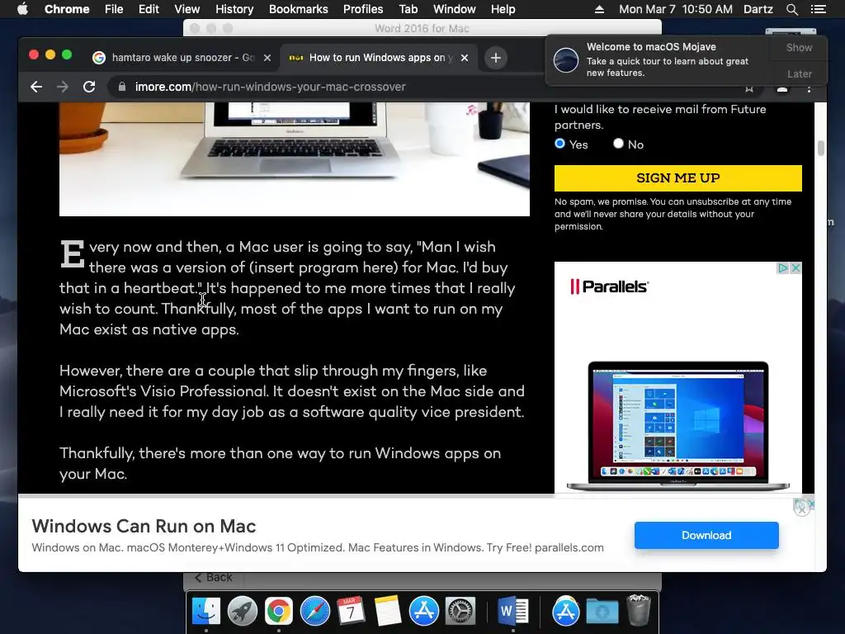845x634 pixels.
Task: Open Calendar from the Dock
Action: [351, 611]
